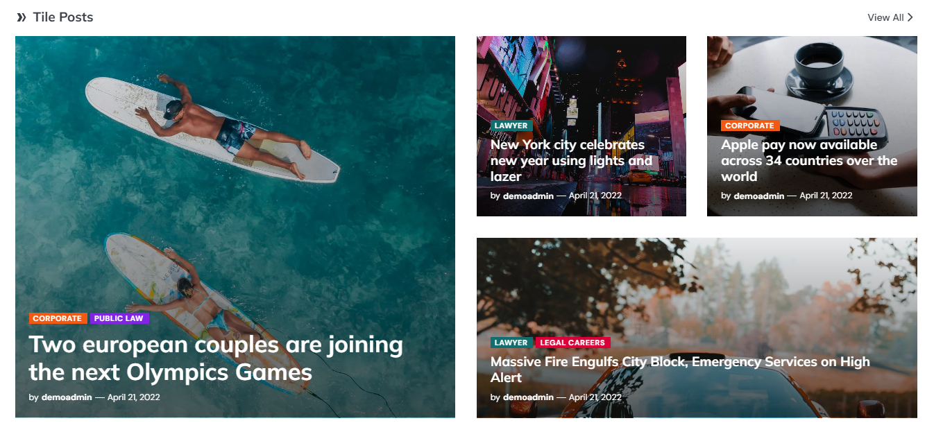Viewport: 934px width, 432px height.
Task: Open the View All link
Action: click(890, 17)
